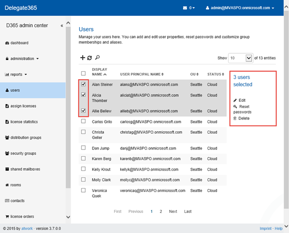289x233 pixels.
Task: Click the refresh icon above the table
Action: point(90,58)
